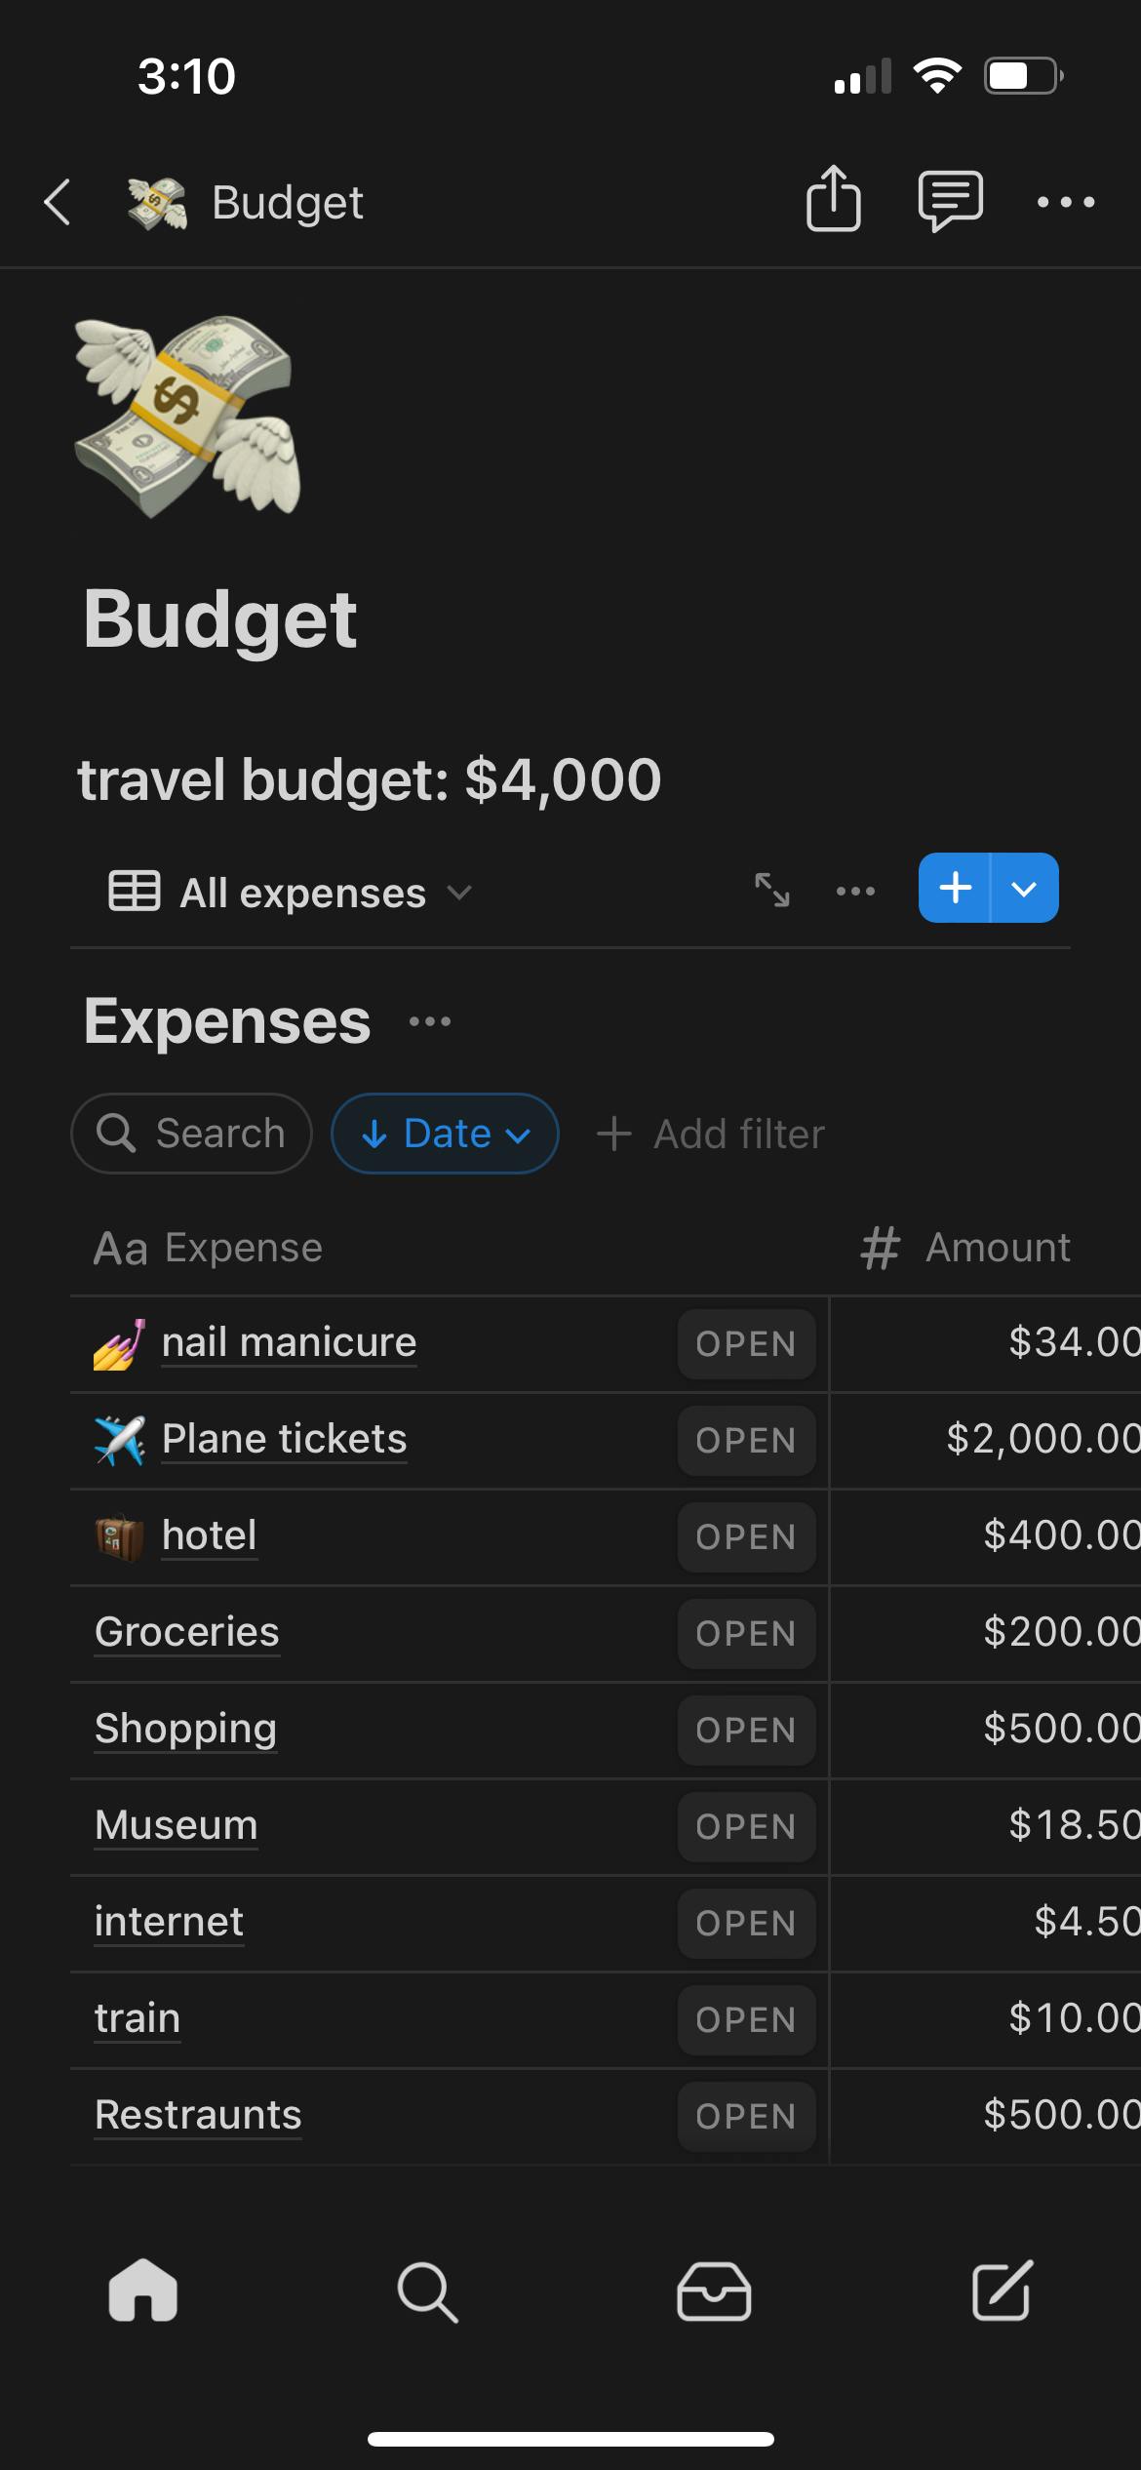
Task: Open the Inbox tray icon
Action: pyautogui.click(x=714, y=2291)
